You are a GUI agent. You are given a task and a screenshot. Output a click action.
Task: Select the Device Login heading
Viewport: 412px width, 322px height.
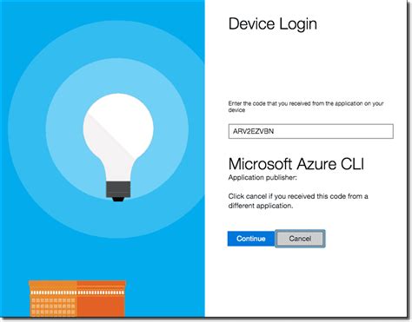pyautogui.click(x=273, y=24)
